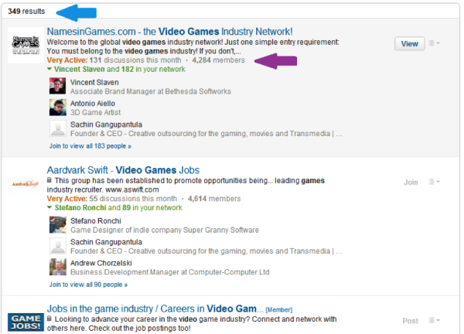Image resolution: width=464 pixels, height=334 pixels.
Task: Select Sachin Gangupantula name under NamesinGames
Action: [106, 124]
